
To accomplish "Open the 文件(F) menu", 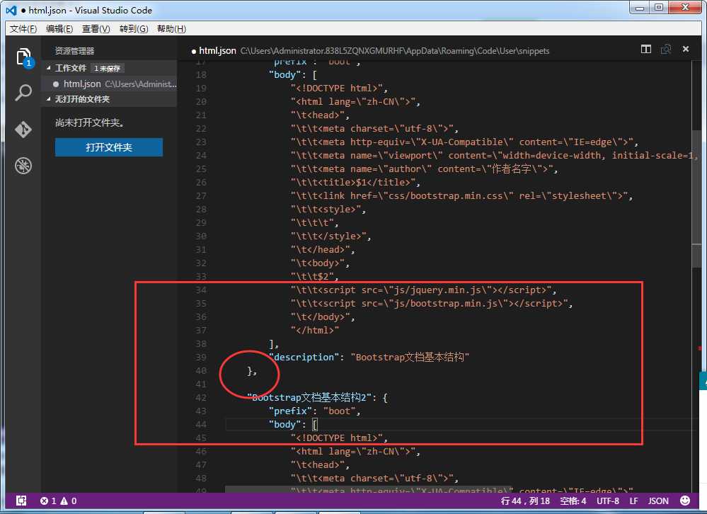I will point(23,29).
